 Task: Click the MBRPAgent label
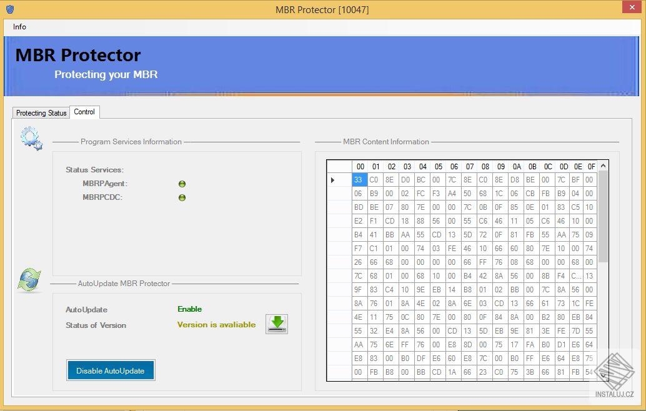pyautogui.click(x=105, y=184)
